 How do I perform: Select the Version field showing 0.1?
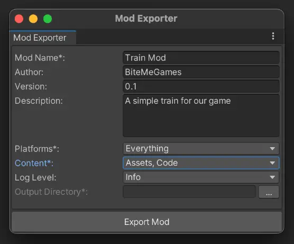coord(201,86)
